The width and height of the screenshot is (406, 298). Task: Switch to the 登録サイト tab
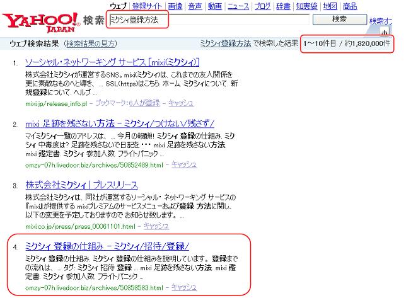(x=147, y=6)
